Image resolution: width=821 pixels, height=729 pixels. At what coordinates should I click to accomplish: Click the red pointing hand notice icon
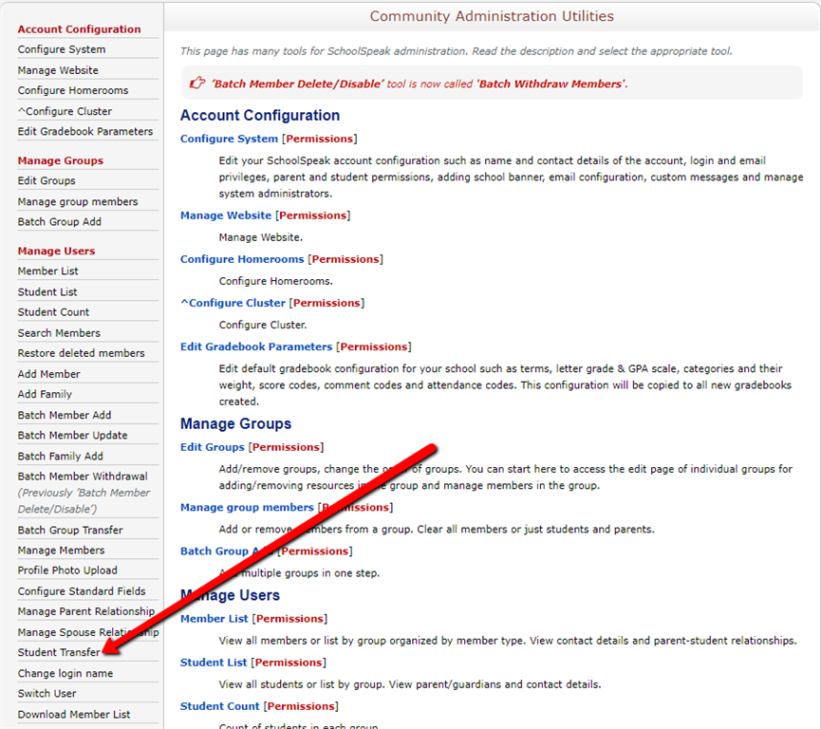(x=196, y=83)
